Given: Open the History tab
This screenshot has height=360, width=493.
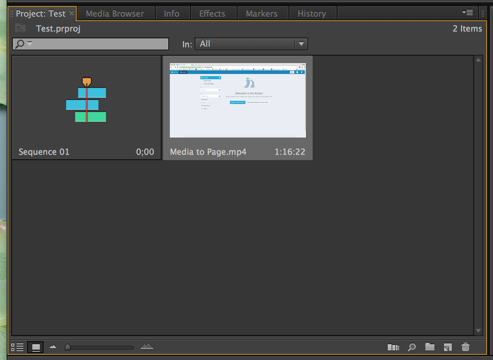Looking at the screenshot, I should point(312,14).
